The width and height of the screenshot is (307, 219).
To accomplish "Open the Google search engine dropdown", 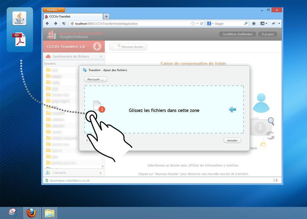I will coord(210,23).
